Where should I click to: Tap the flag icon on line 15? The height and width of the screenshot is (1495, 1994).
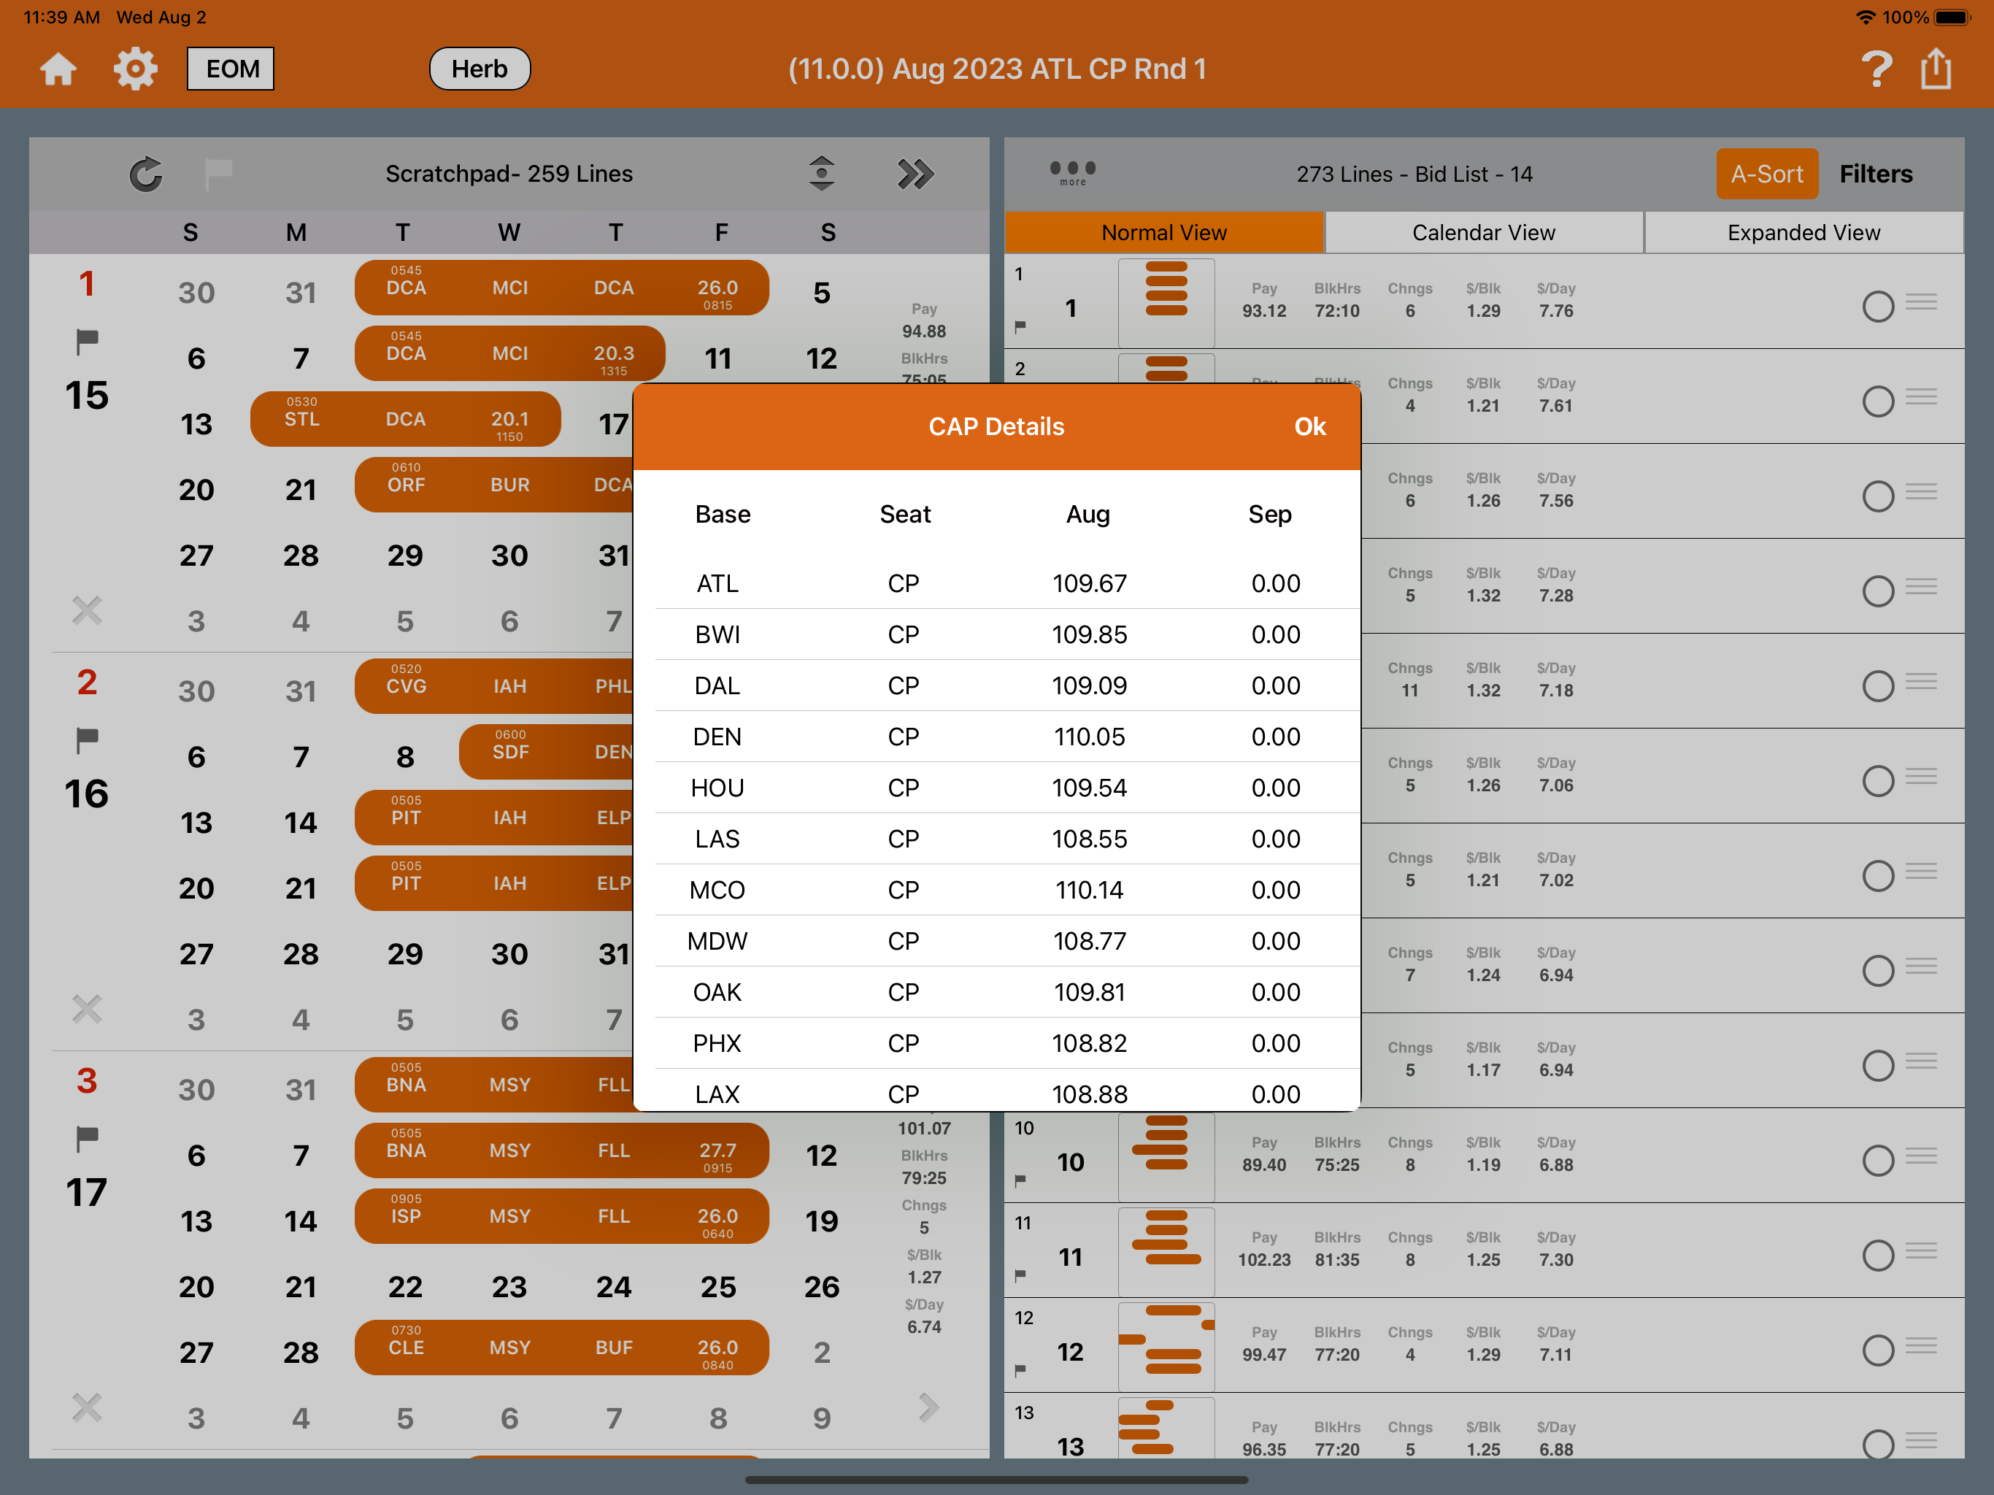click(87, 342)
